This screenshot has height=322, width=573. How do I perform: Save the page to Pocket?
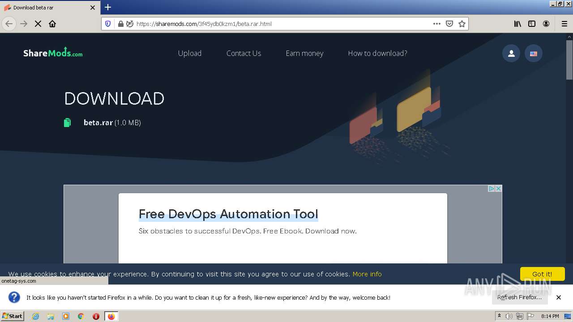449,24
